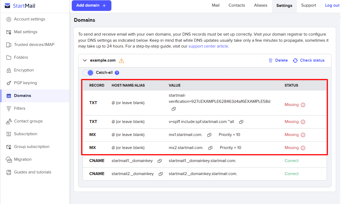This screenshot has width=341, height=204.
Task: Copy the mx2.startmail.com value
Action: click(210, 148)
